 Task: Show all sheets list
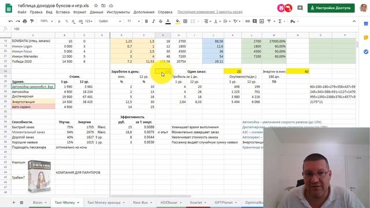click(21, 202)
